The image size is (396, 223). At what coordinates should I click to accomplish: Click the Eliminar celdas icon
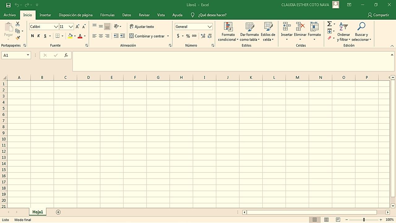tap(300, 26)
